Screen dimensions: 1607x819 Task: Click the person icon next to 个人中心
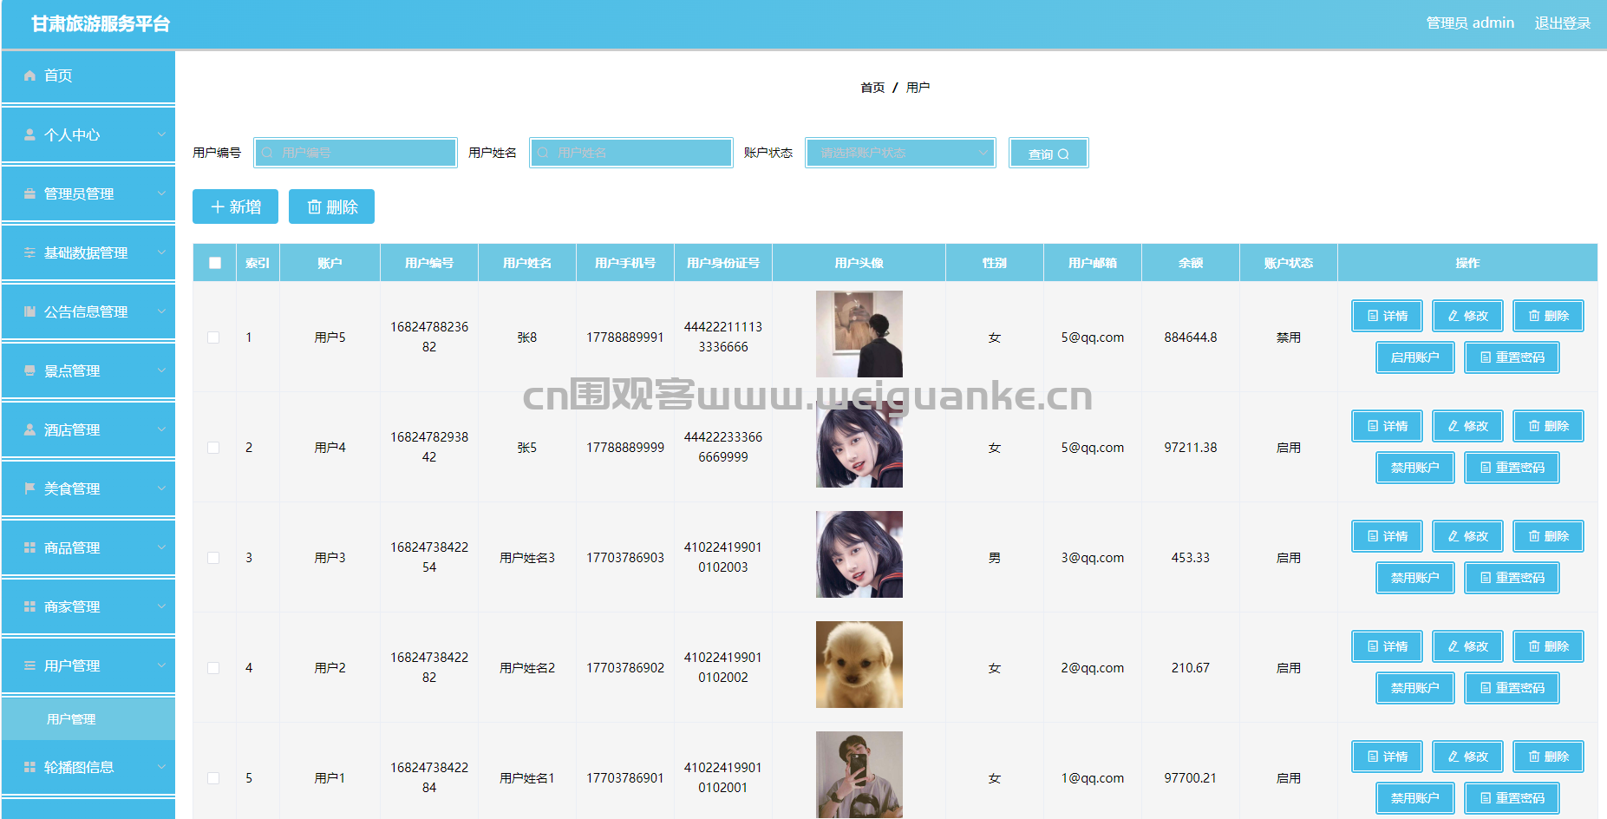click(x=29, y=135)
